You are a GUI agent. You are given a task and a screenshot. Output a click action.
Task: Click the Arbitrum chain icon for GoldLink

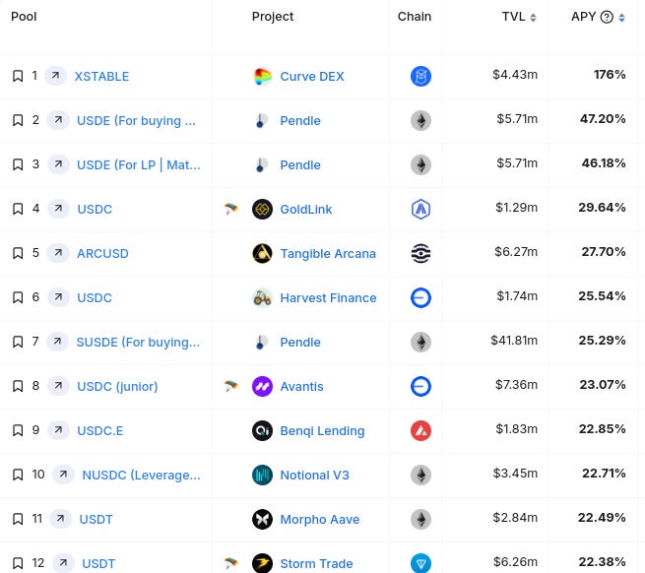pos(420,209)
